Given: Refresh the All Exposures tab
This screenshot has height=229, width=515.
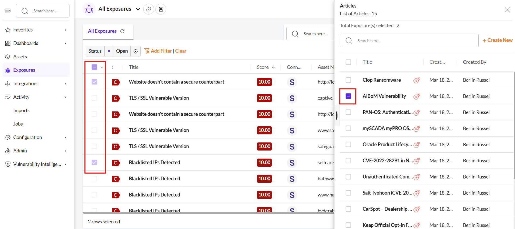Looking at the screenshot, I should 122,31.
